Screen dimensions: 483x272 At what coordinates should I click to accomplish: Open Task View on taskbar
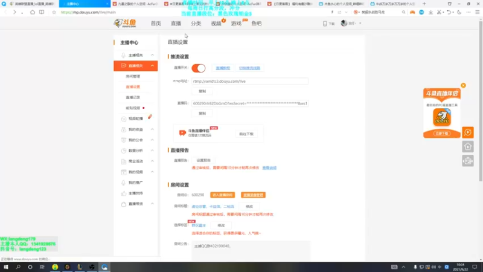coord(42,267)
